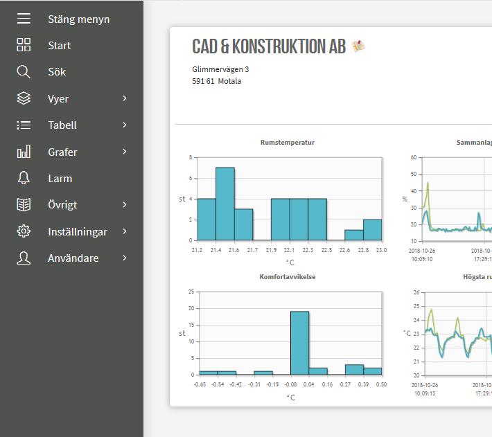Click the Grafer bar chart icon
492x437 pixels.
pos(24,152)
